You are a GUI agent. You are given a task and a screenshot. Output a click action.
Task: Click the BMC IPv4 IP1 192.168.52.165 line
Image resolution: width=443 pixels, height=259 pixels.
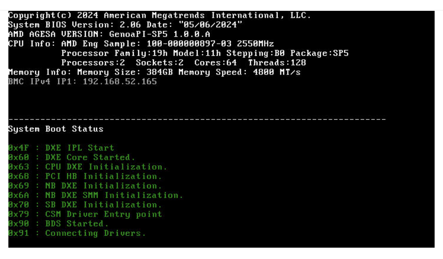click(82, 81)
